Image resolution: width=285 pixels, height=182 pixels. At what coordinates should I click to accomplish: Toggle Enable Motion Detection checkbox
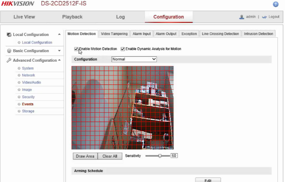click(x=76, y=49)
